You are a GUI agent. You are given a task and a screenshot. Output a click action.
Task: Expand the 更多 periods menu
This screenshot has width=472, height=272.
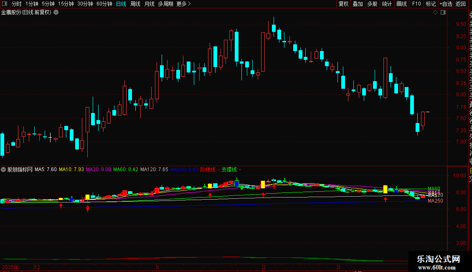click(x=184, y=4)
